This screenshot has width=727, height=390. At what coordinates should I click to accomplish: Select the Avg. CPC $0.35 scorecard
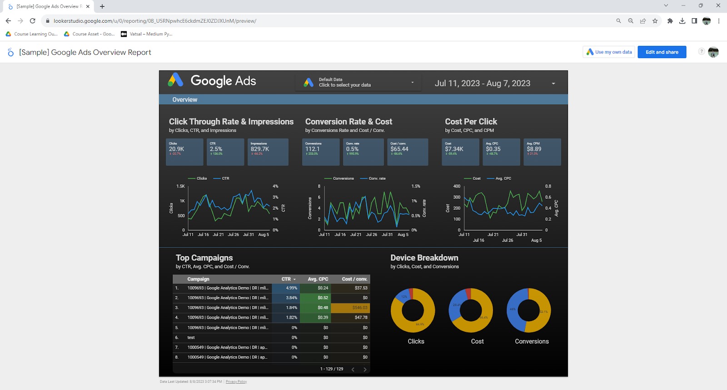(502, 152)
